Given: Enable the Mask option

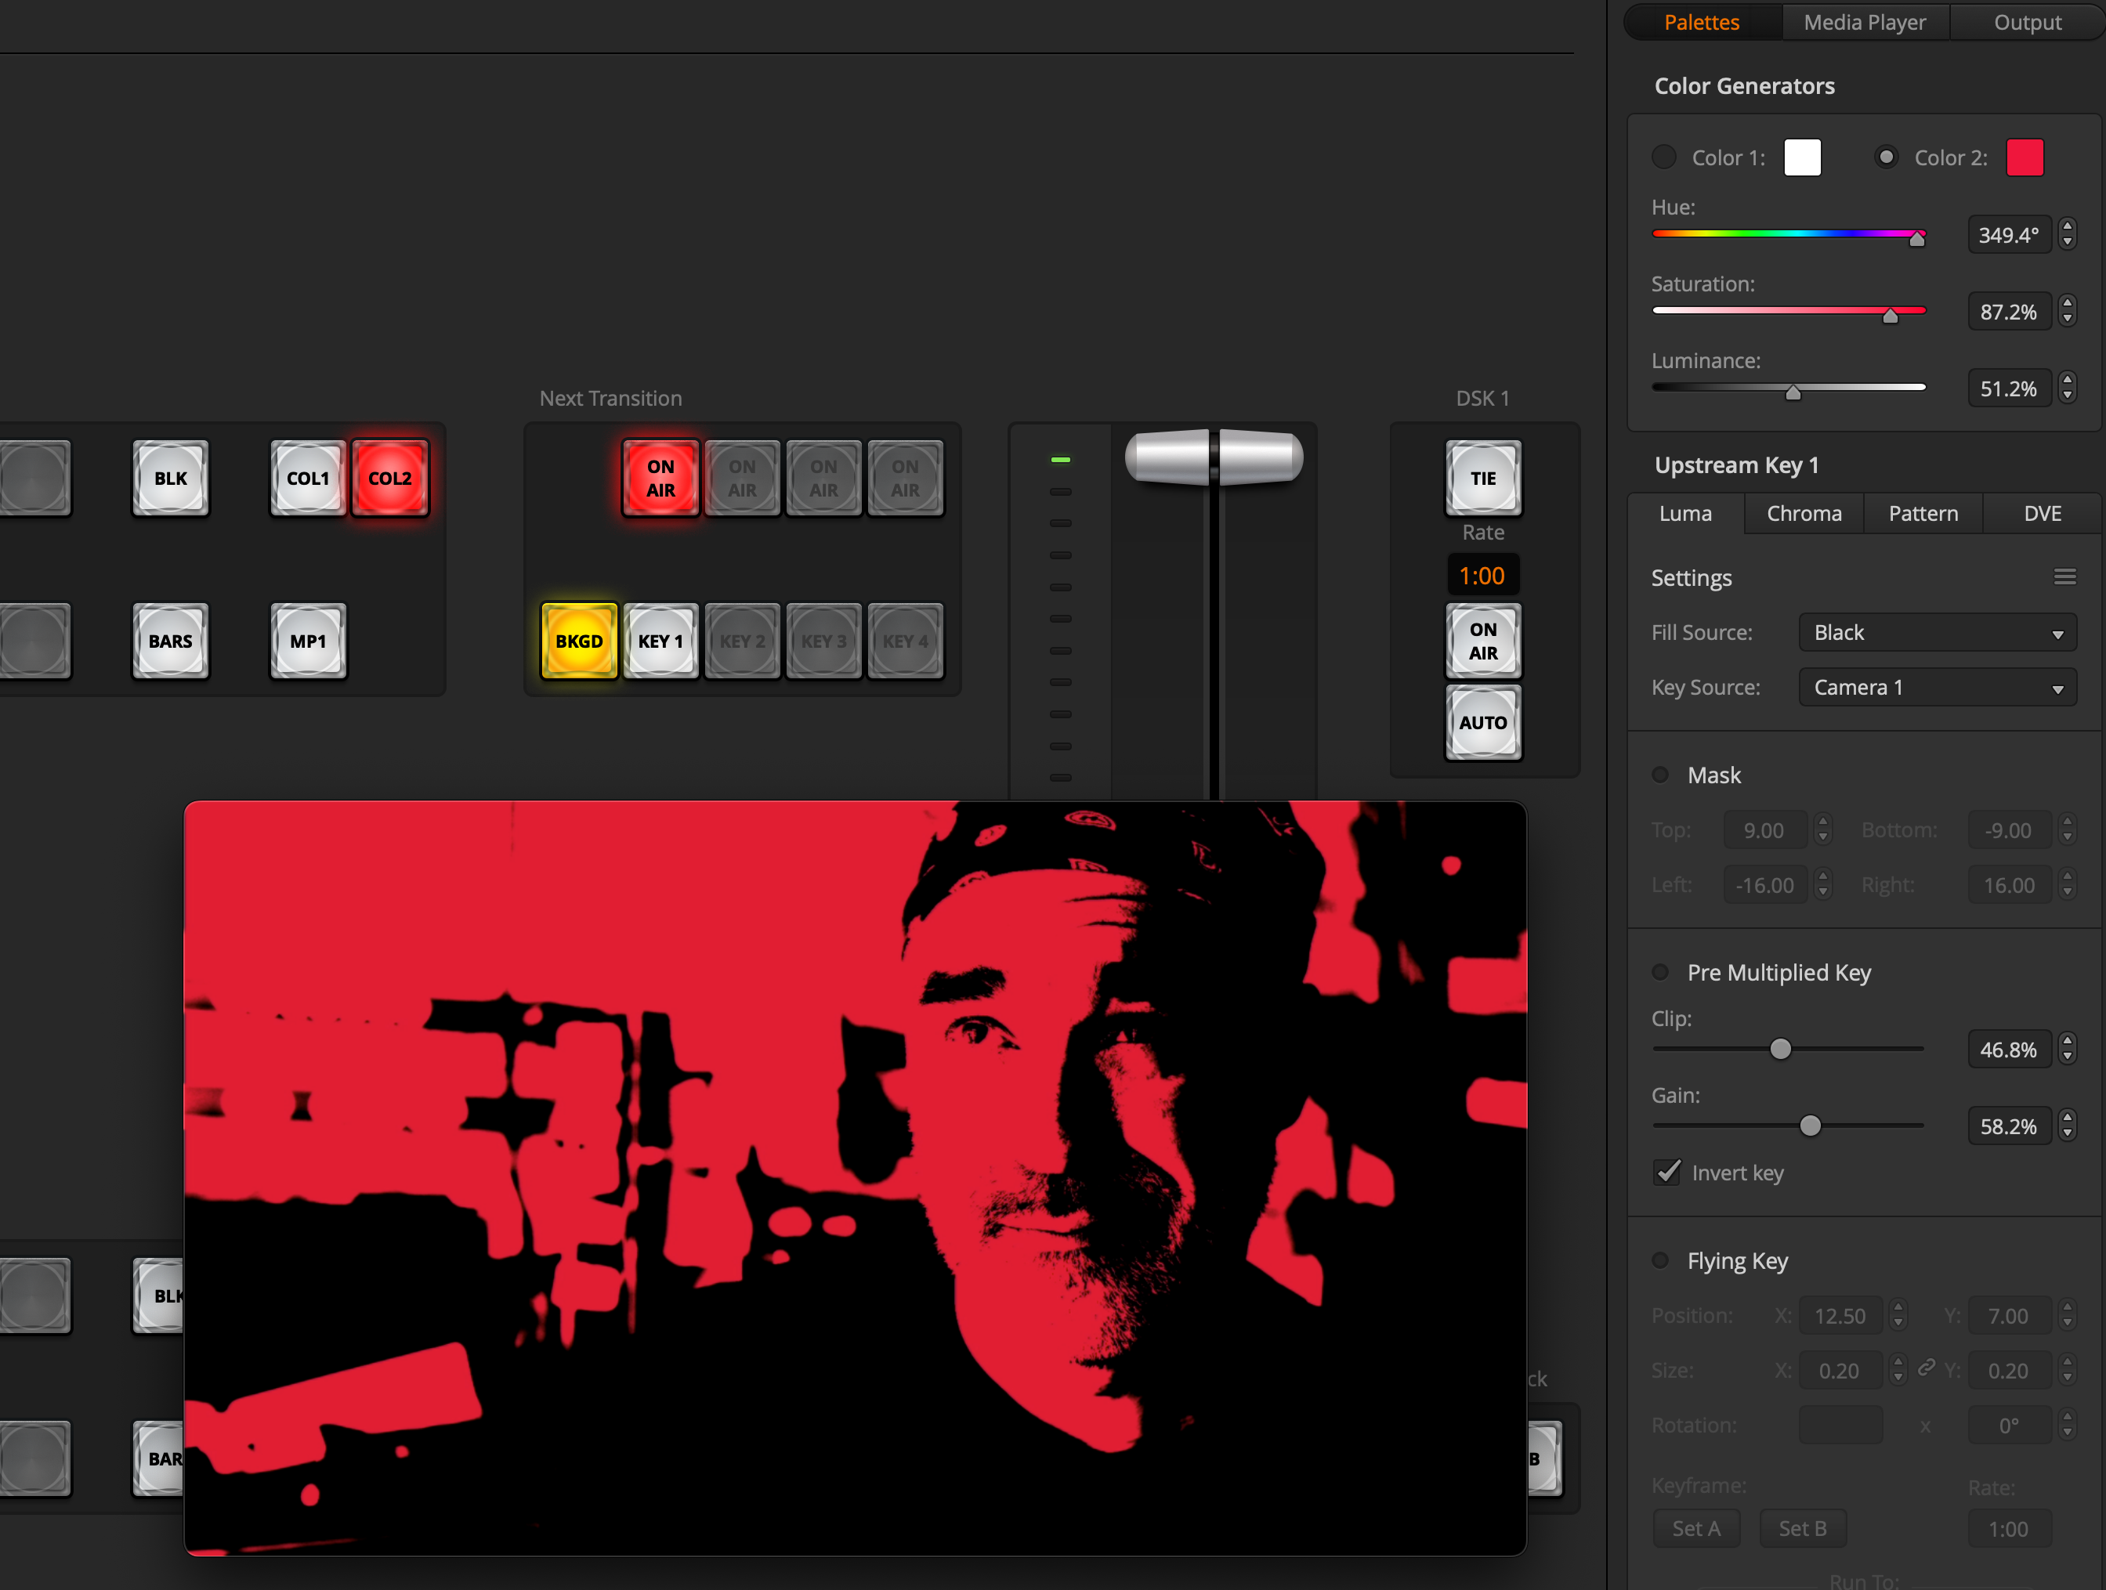Looking at the screenshot, I should [x=1660, y=775].
